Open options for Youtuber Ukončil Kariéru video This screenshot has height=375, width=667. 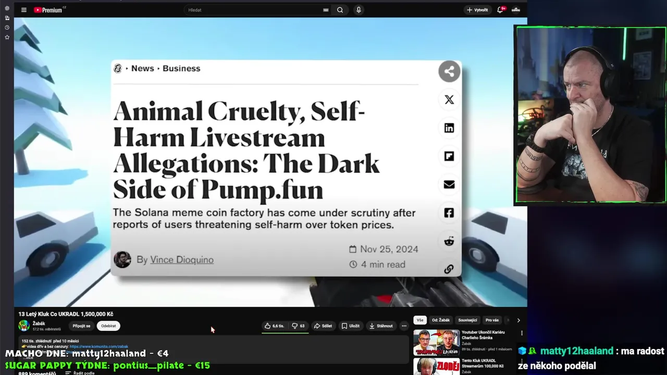click(522, 333)
